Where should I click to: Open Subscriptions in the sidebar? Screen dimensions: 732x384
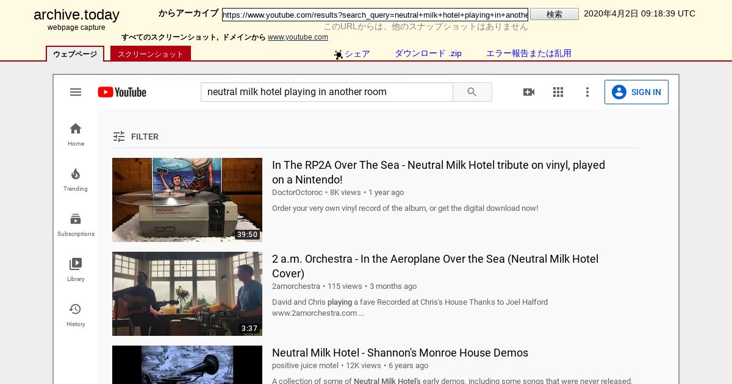[x=76, y=224]
